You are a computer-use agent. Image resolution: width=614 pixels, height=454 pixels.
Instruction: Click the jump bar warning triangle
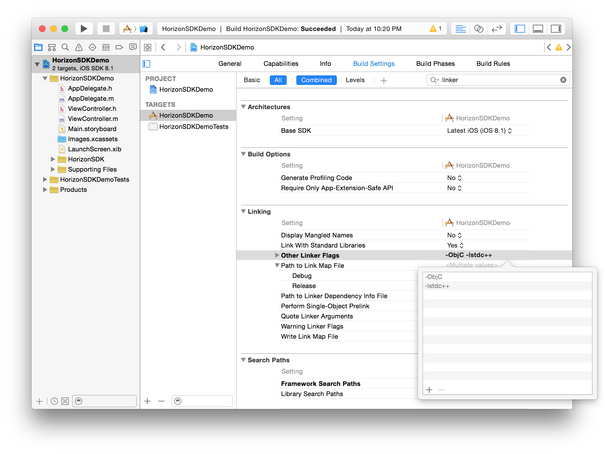559,47
